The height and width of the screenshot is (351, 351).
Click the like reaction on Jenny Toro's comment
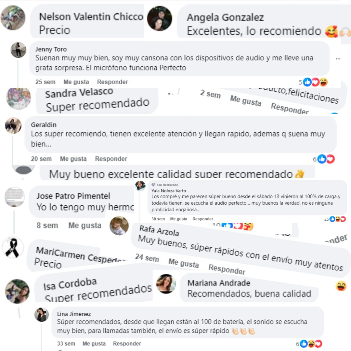[x=307, y=82]
